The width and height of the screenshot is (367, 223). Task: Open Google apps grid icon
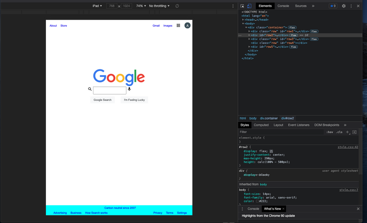[178, 25]
